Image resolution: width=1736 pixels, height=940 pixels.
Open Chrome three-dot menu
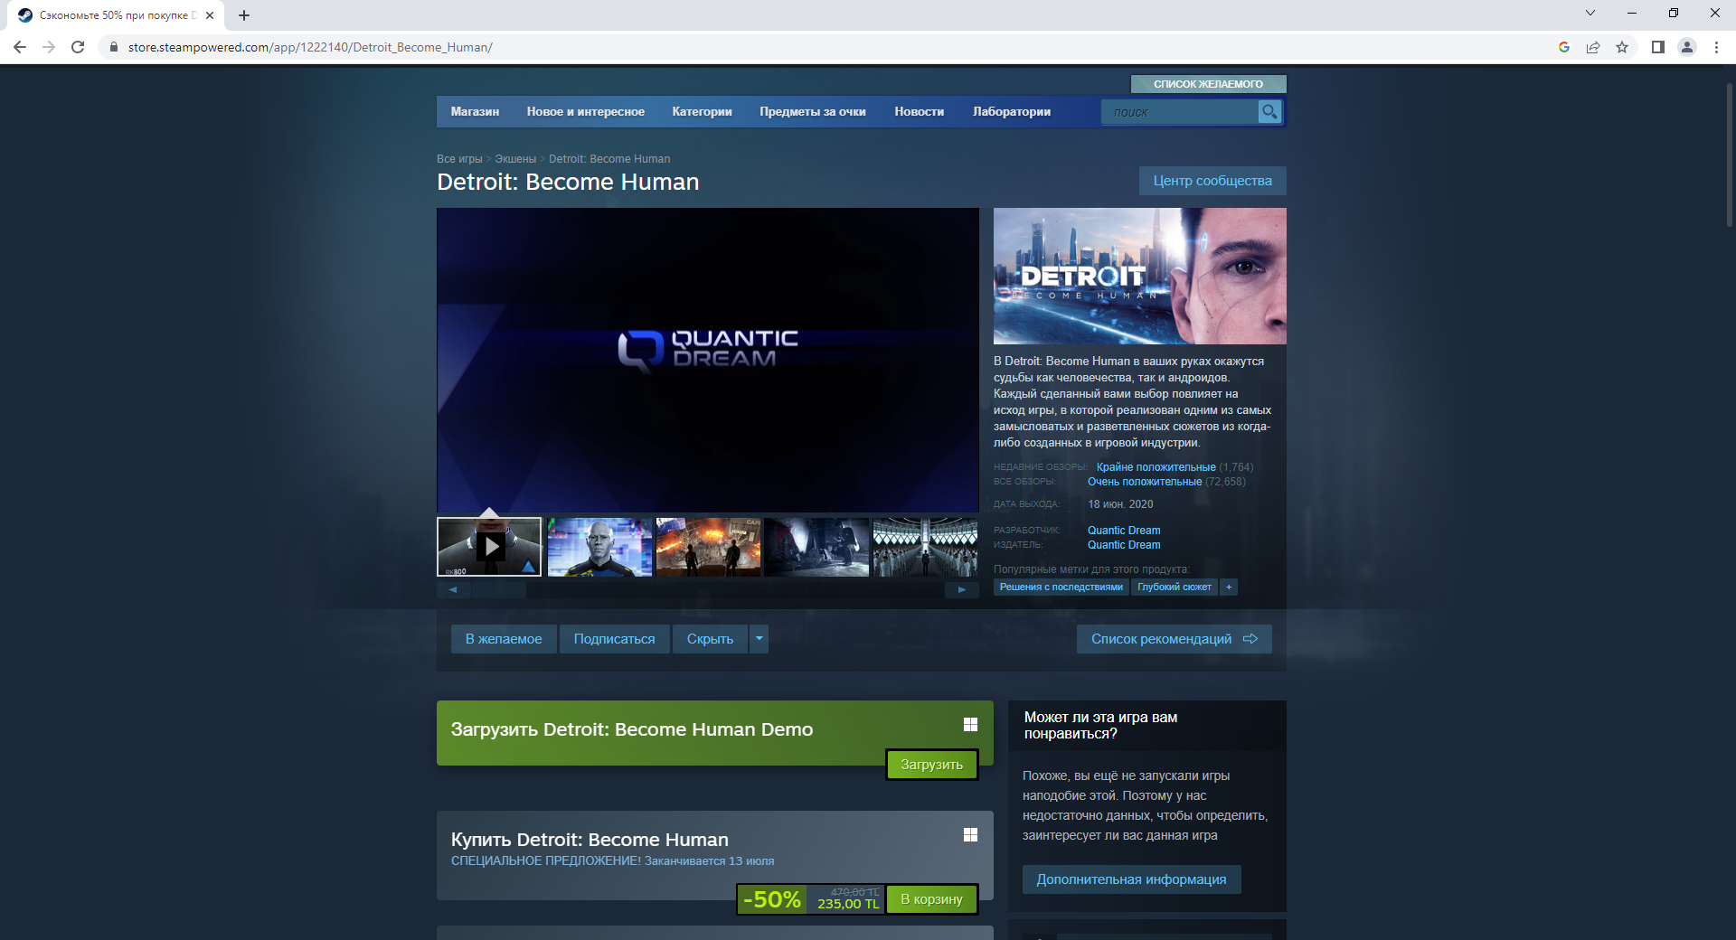(x=1716, y=47)
